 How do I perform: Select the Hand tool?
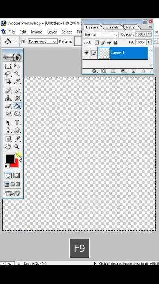[8, 147]
